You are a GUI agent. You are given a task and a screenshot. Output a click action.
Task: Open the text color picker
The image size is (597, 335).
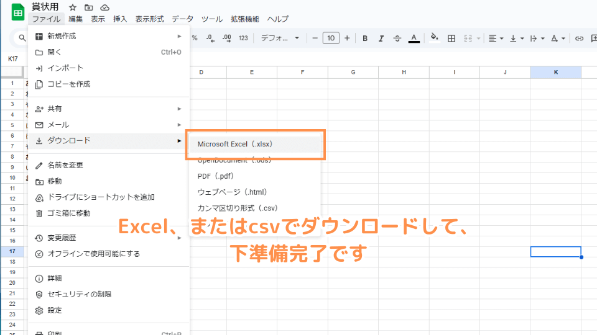(x=414, y=38)
